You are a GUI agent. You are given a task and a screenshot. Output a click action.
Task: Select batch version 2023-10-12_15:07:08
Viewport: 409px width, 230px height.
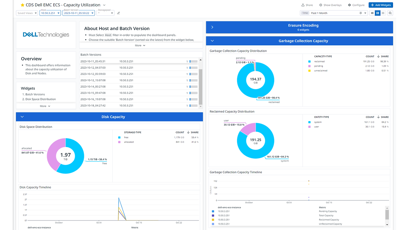click(139, 80)
